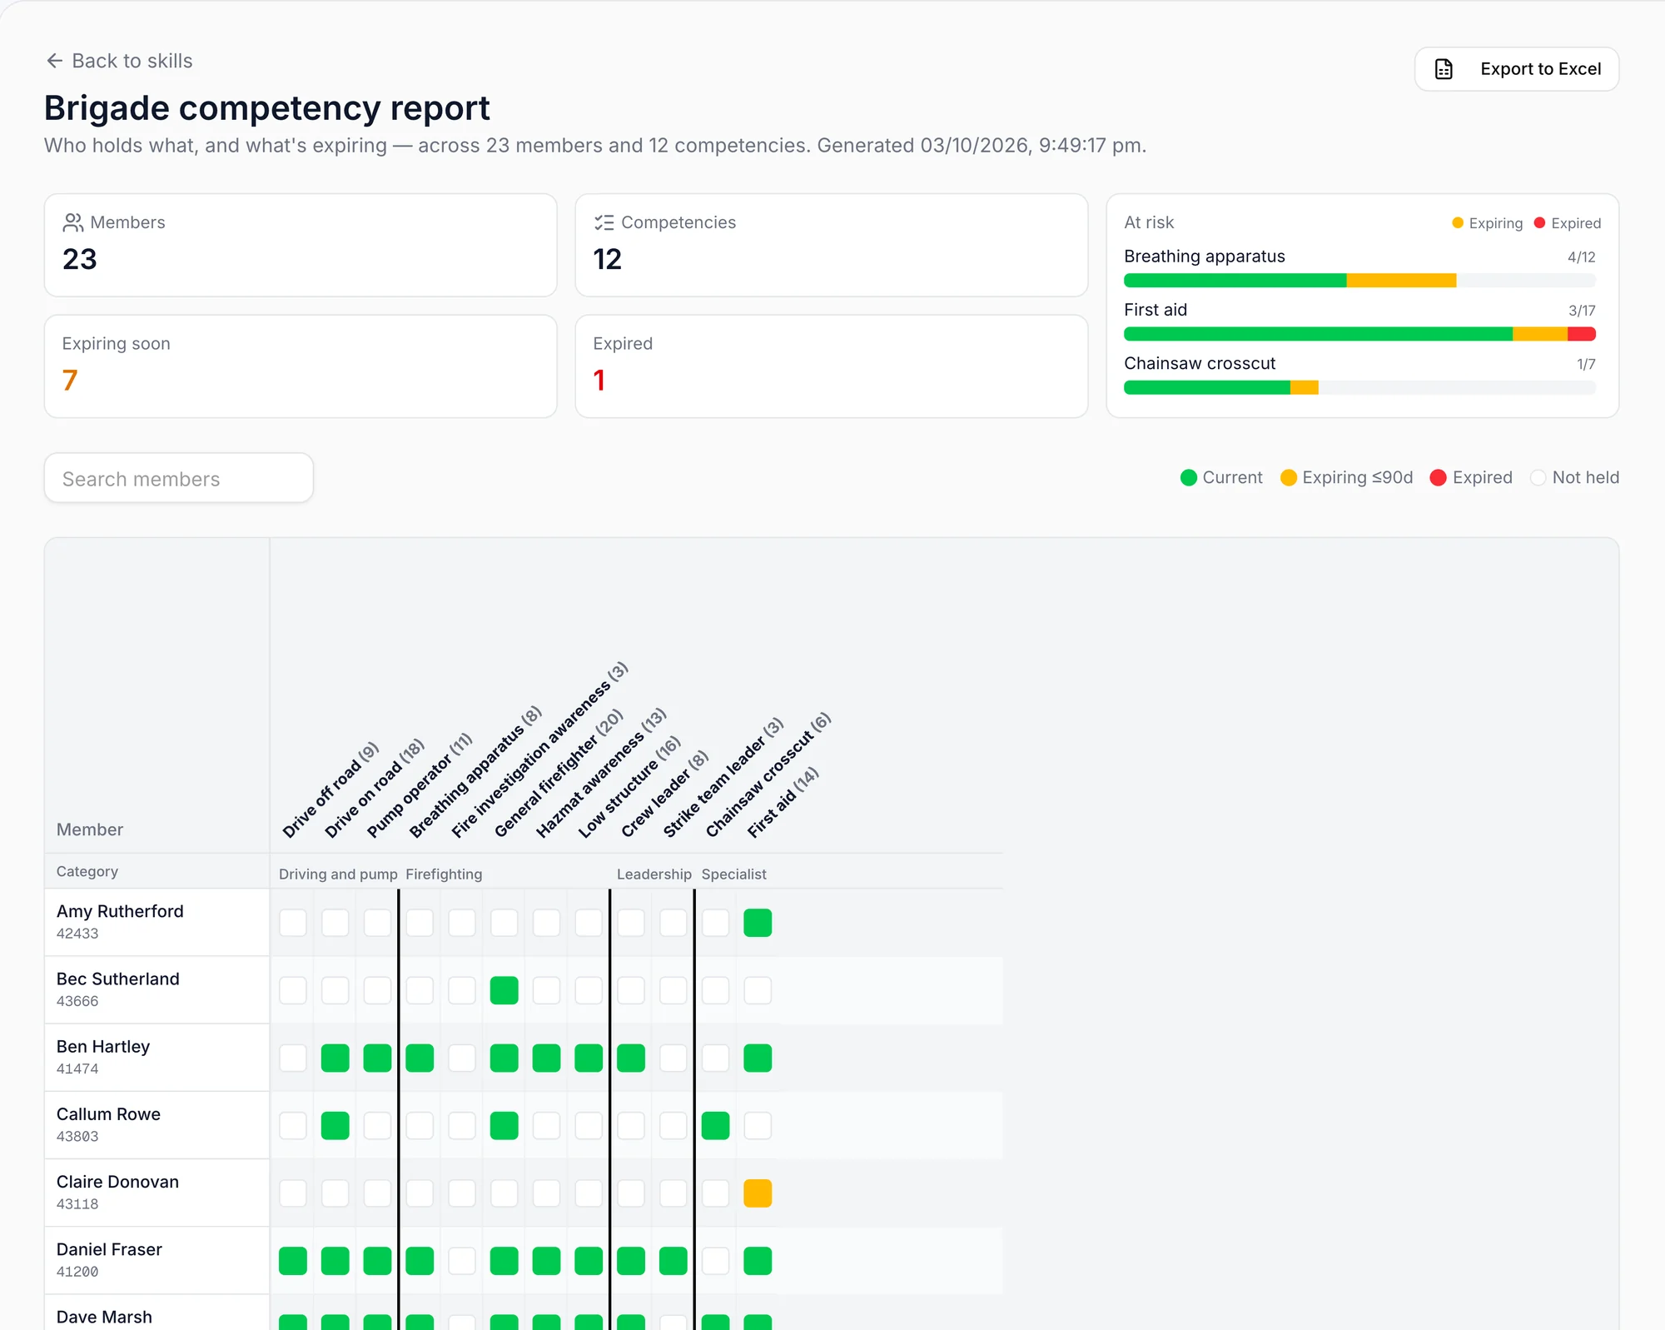Click Claire Donovan's yellow First aid cell

[758, 1193]
